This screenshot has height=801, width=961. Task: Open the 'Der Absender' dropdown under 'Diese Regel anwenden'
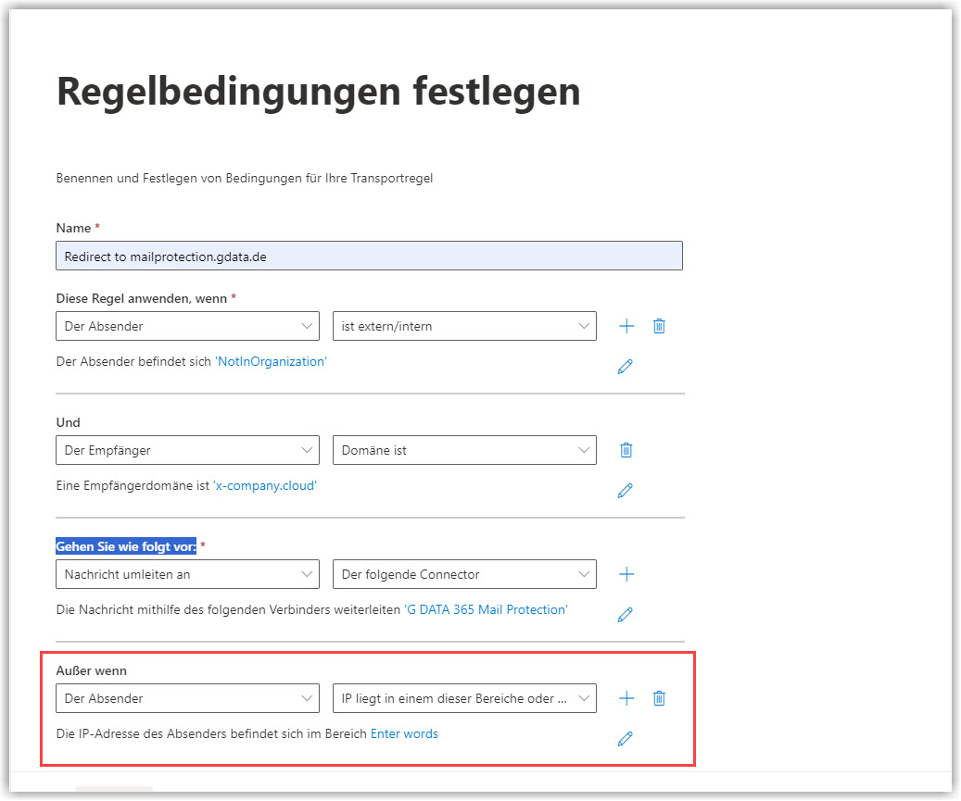[187, 326]
